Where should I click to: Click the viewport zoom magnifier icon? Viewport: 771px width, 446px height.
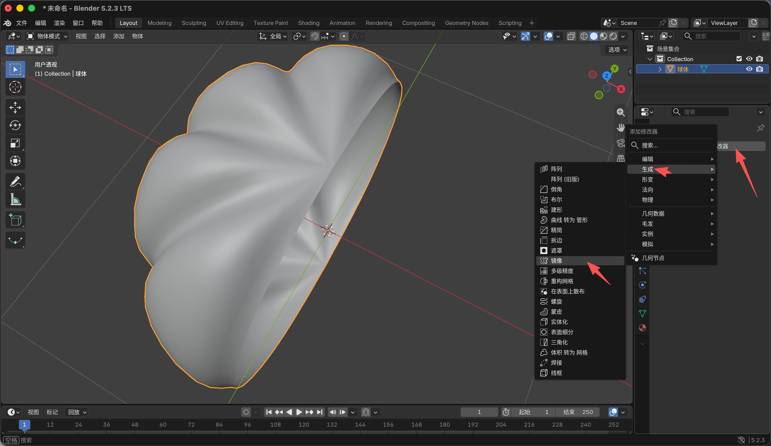point(621,112)
